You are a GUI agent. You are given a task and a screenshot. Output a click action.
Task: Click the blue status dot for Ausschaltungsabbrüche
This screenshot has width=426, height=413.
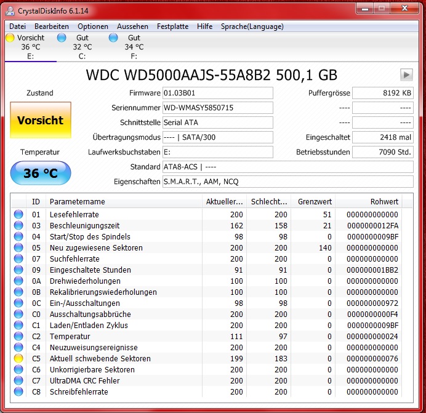pyautogui.click(x=18, y=314)
